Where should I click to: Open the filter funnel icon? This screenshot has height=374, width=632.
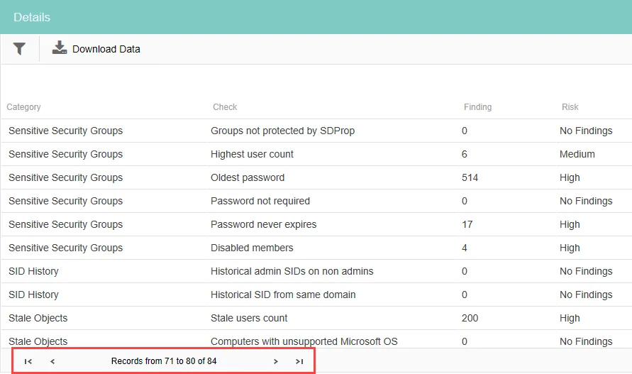(x=19, y=49)
